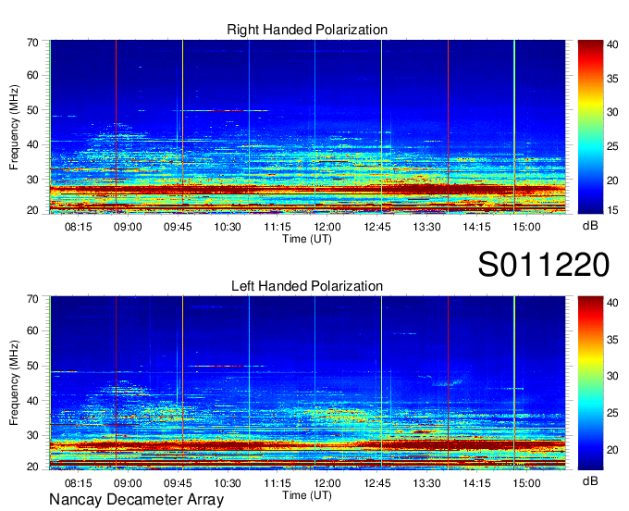Click the lower plot's color scale bar
The width and height of the screenshot is (629, 511).
pyautogui.click(x=590, y=383)
